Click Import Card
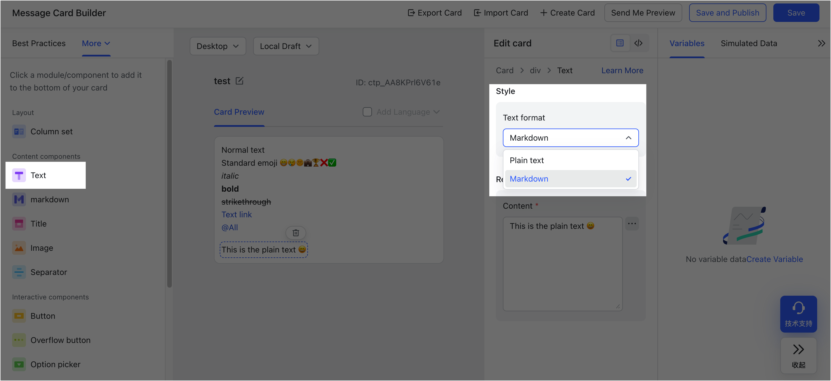This screenshot has width=831, height=381. [x=501, y=13]
